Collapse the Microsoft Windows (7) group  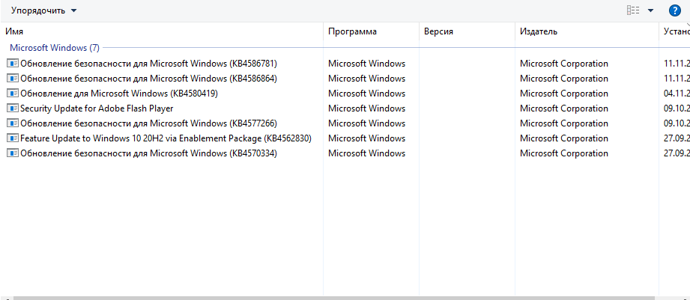(x=55, y=47)
